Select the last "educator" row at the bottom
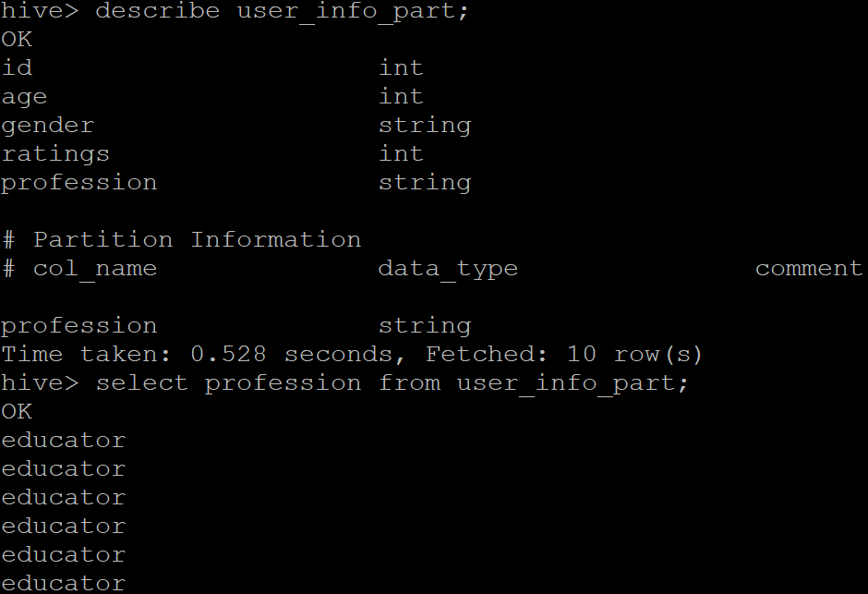This screenshot has height=594, width=868. coord(64,583)
